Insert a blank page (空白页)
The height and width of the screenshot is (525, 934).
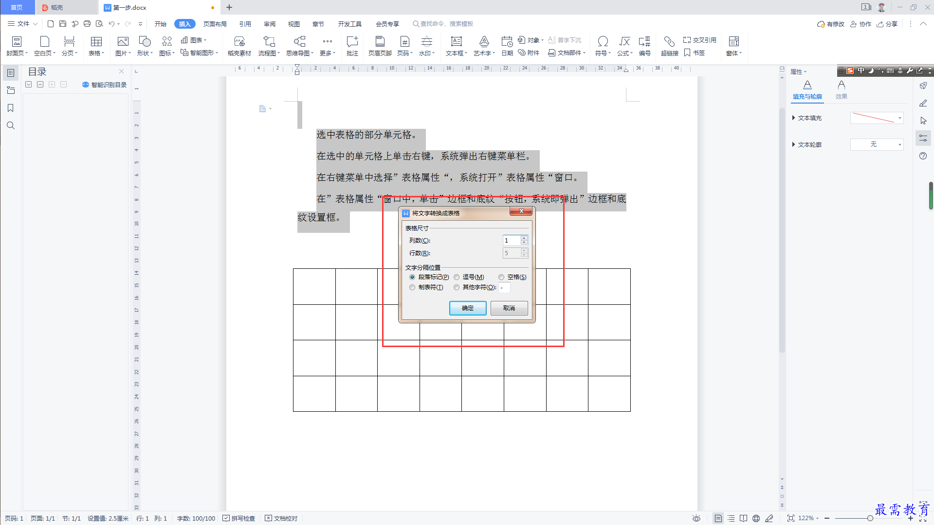(x=45, y=46)
